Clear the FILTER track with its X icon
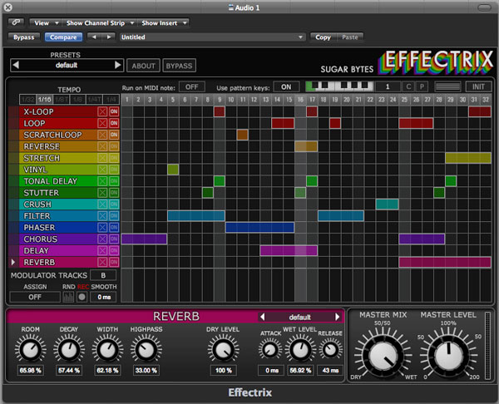The height and width of the screenshot is (404, 499). pos(102,215)
